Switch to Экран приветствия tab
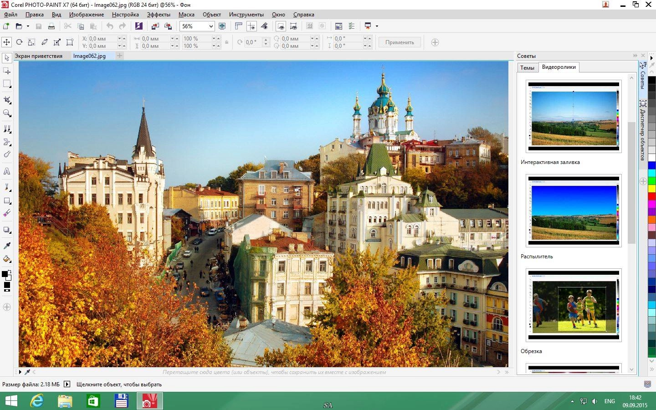656x410 pixels. [39, 56]
